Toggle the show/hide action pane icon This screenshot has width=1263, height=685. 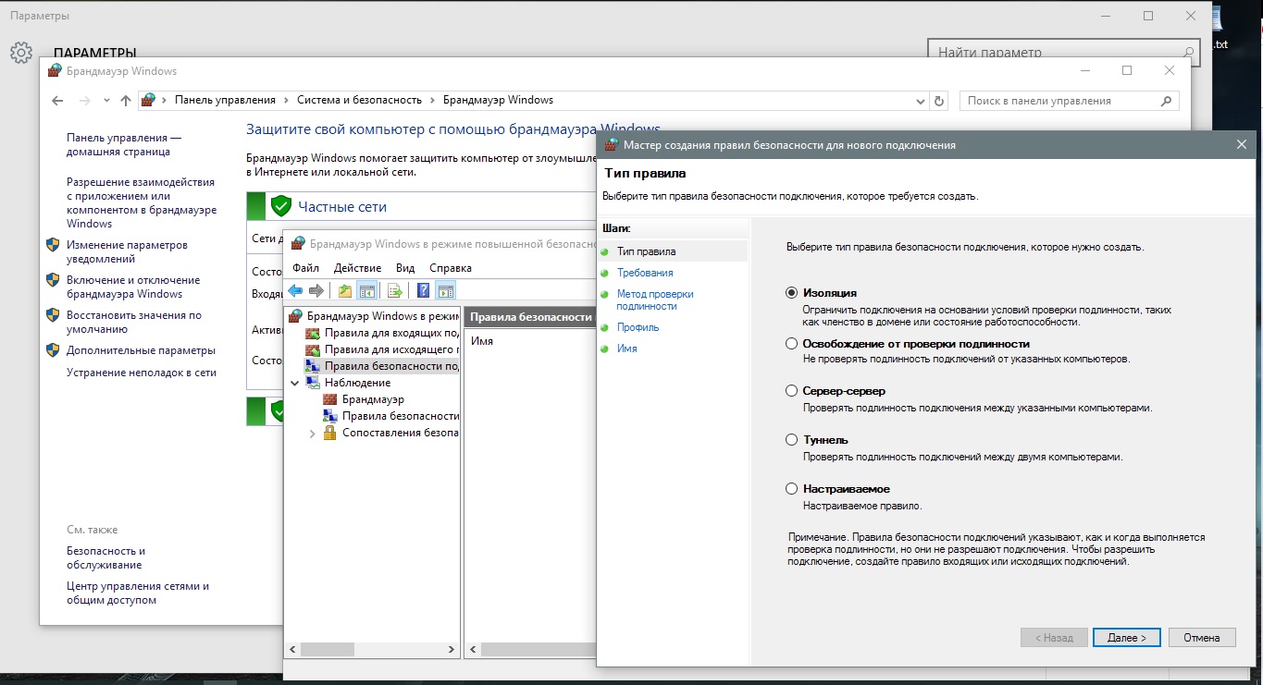tap(445, 290)
